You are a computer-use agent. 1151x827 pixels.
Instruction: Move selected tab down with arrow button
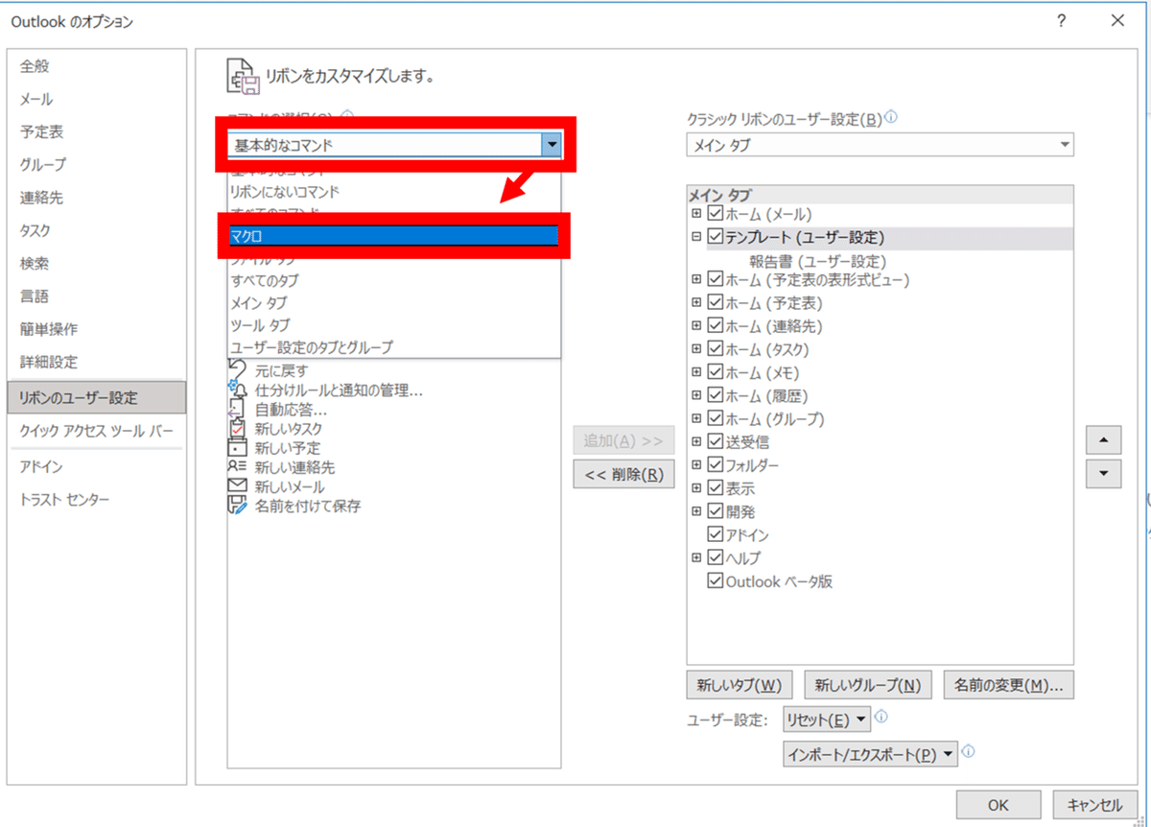pyautogui.click(x=1103, y=473)
